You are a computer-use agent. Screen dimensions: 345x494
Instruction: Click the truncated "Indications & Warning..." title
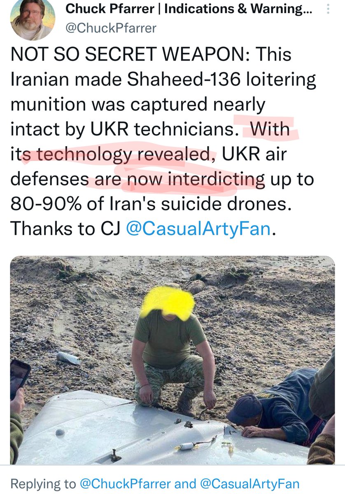pos(239,8)
